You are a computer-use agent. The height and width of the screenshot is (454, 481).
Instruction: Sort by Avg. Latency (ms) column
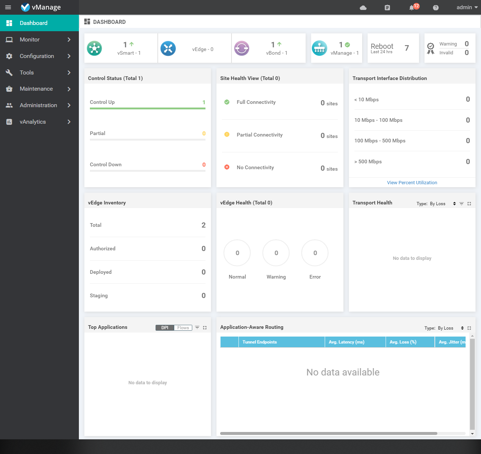click(355, 342)
